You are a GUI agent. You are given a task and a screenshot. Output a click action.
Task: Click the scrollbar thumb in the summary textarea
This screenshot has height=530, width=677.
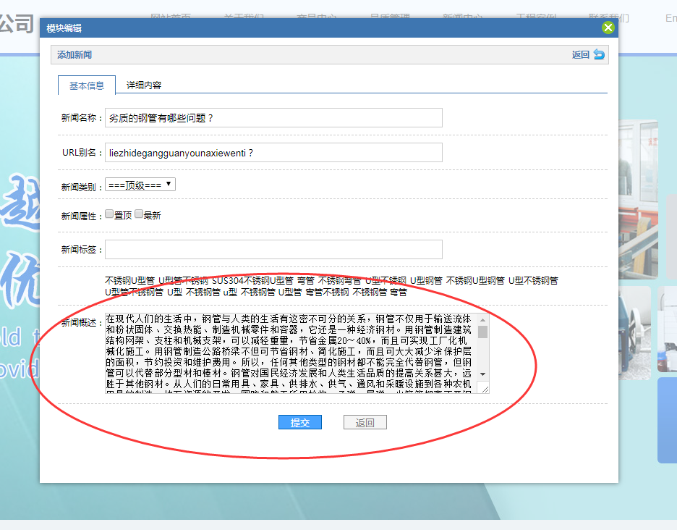pos(482,332)
